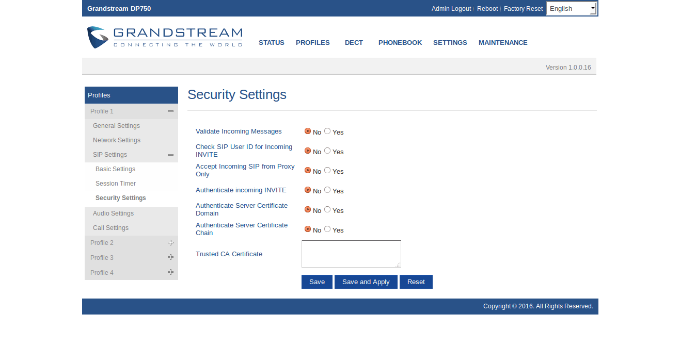The image size is (680, 347).
Task: Expand Profile 4 with plus icon
Action: [170, 272]
